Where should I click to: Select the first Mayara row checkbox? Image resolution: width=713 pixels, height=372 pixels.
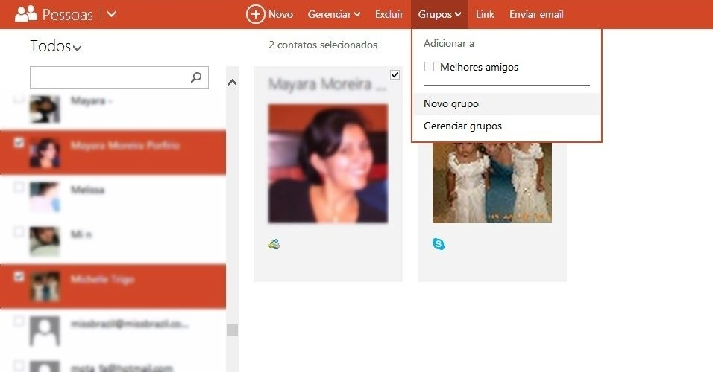pos(19,98)
